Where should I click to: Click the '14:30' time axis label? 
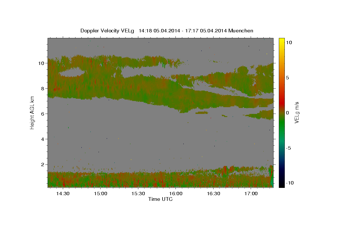tap(63, 194)
